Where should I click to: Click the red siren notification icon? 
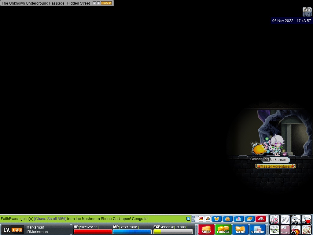201,219
